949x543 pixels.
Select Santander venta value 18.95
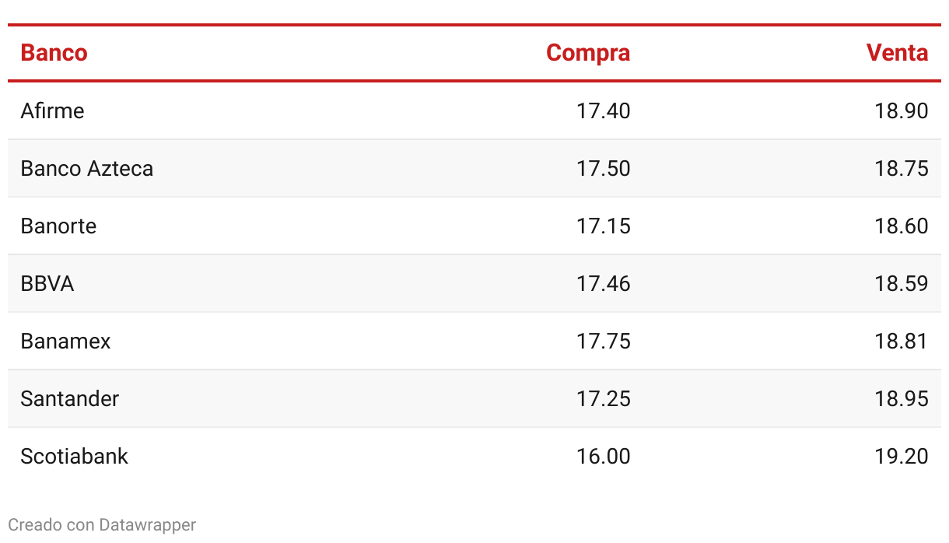(x=902, y=398)
